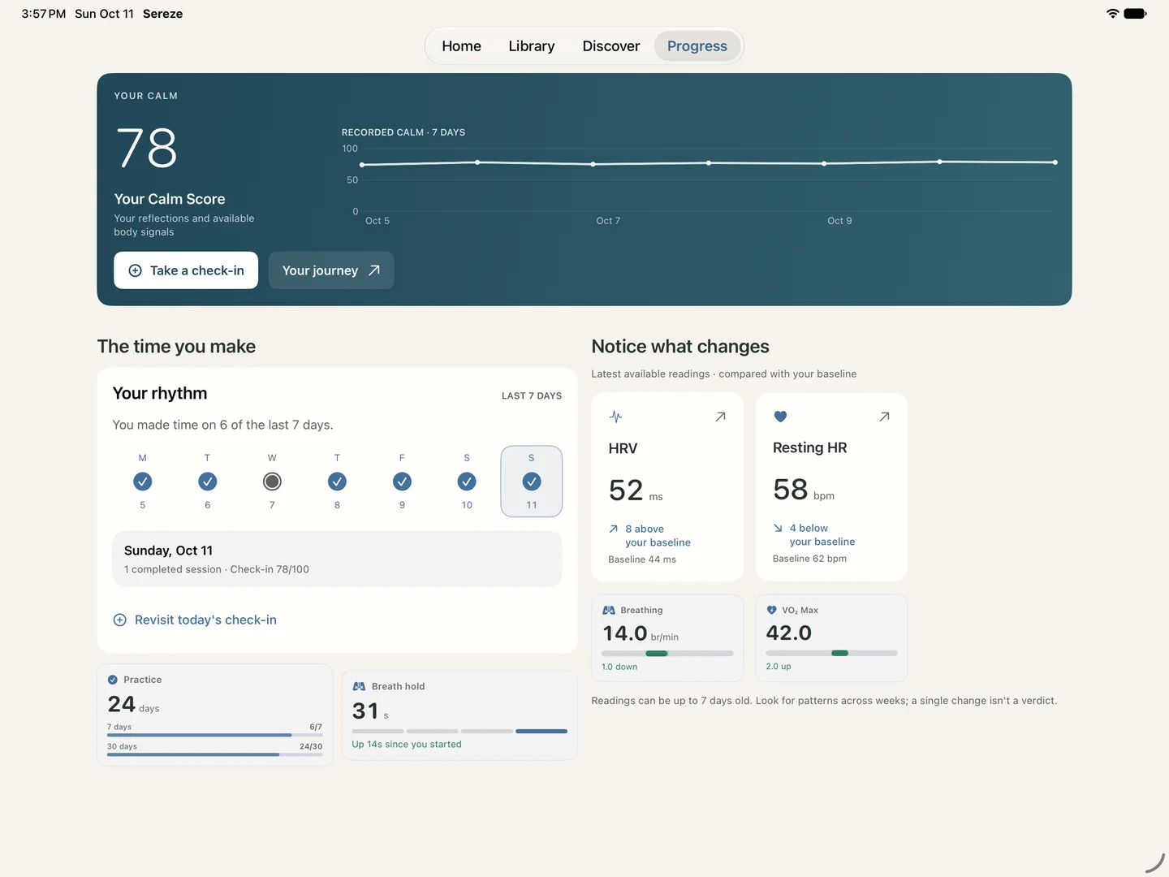Open Your journey

[x=331, y=270]
